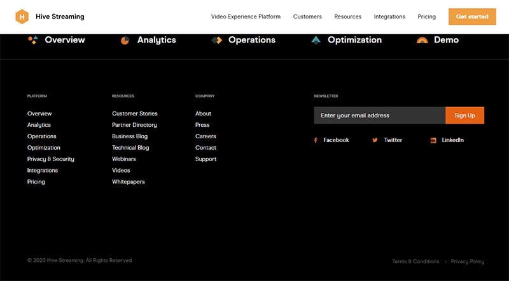The width and height of the screenshot is (509, 281).
Task: Click the email address input field
Action: [379, 115]
